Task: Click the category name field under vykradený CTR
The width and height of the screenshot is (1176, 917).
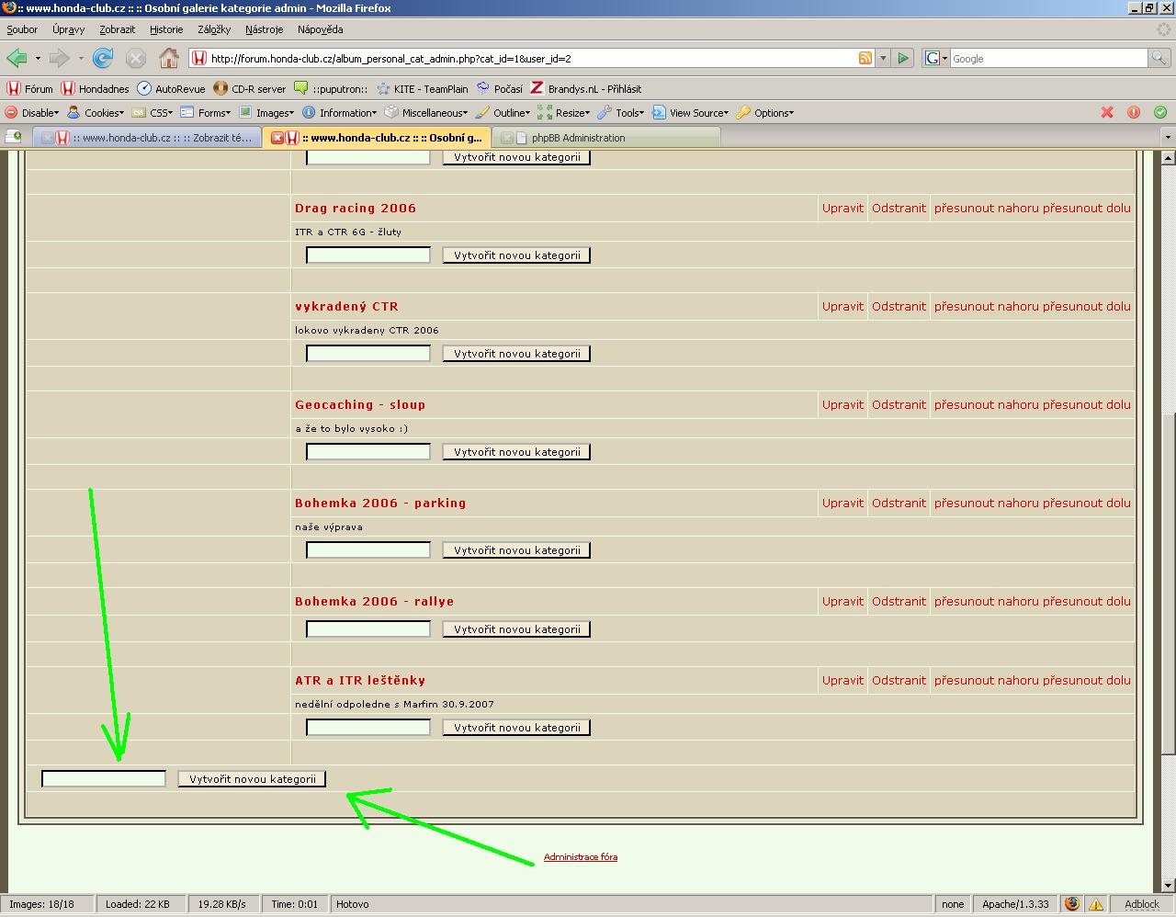Action: pos(367,354)
